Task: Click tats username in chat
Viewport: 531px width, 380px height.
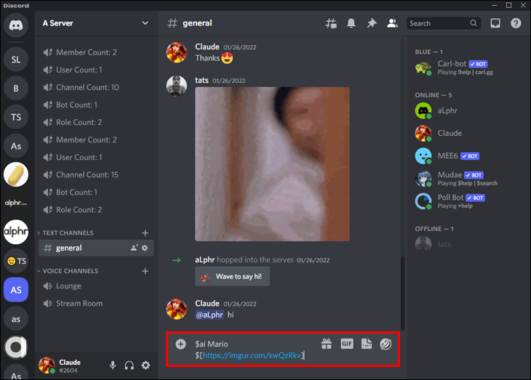Action: point(201,80)
